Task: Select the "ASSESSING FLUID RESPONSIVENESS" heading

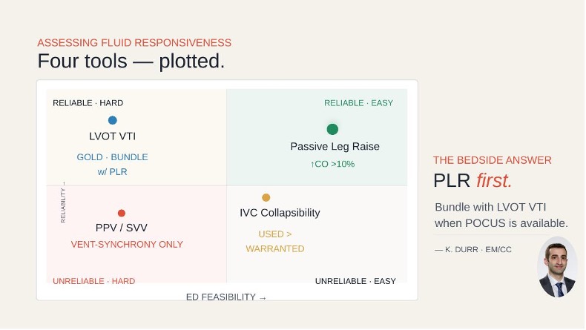Action: coord(134,42)
